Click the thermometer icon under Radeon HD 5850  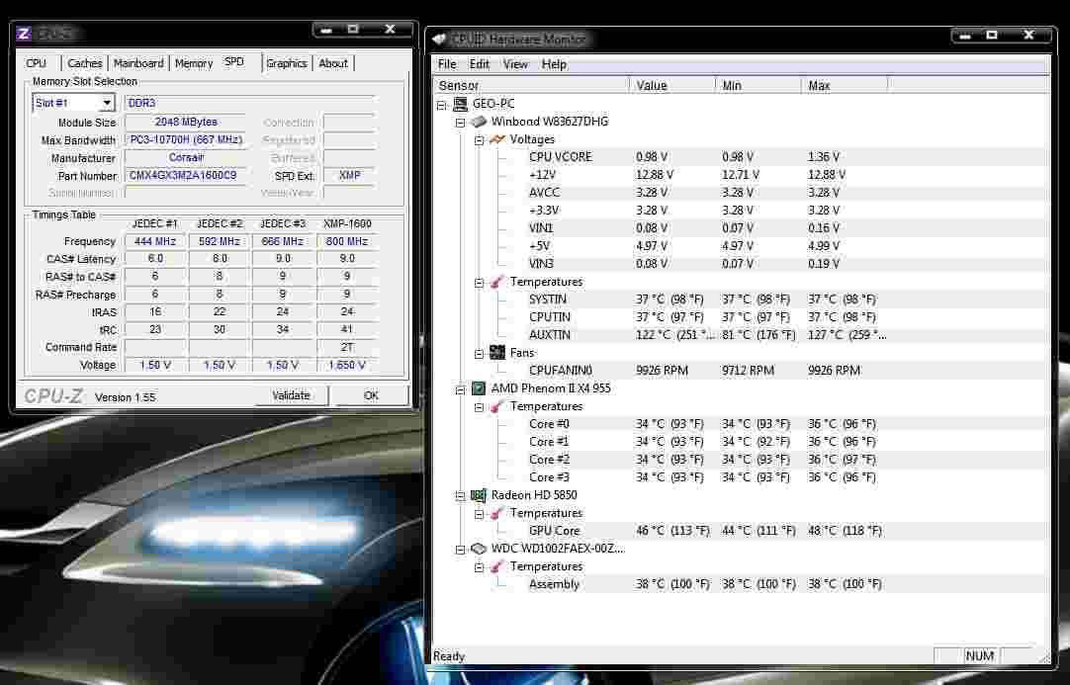click(x=497, y=513)
